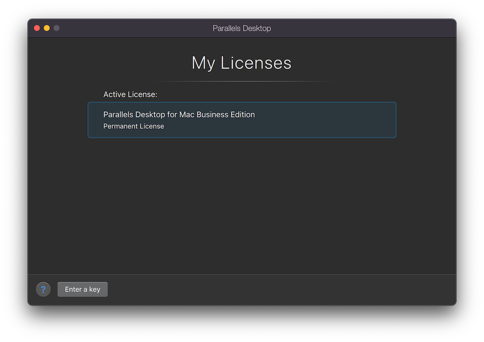Click the Permanent License subtitle text
Image resolution: width=484 pixels, height=342 pixels.
134,126
